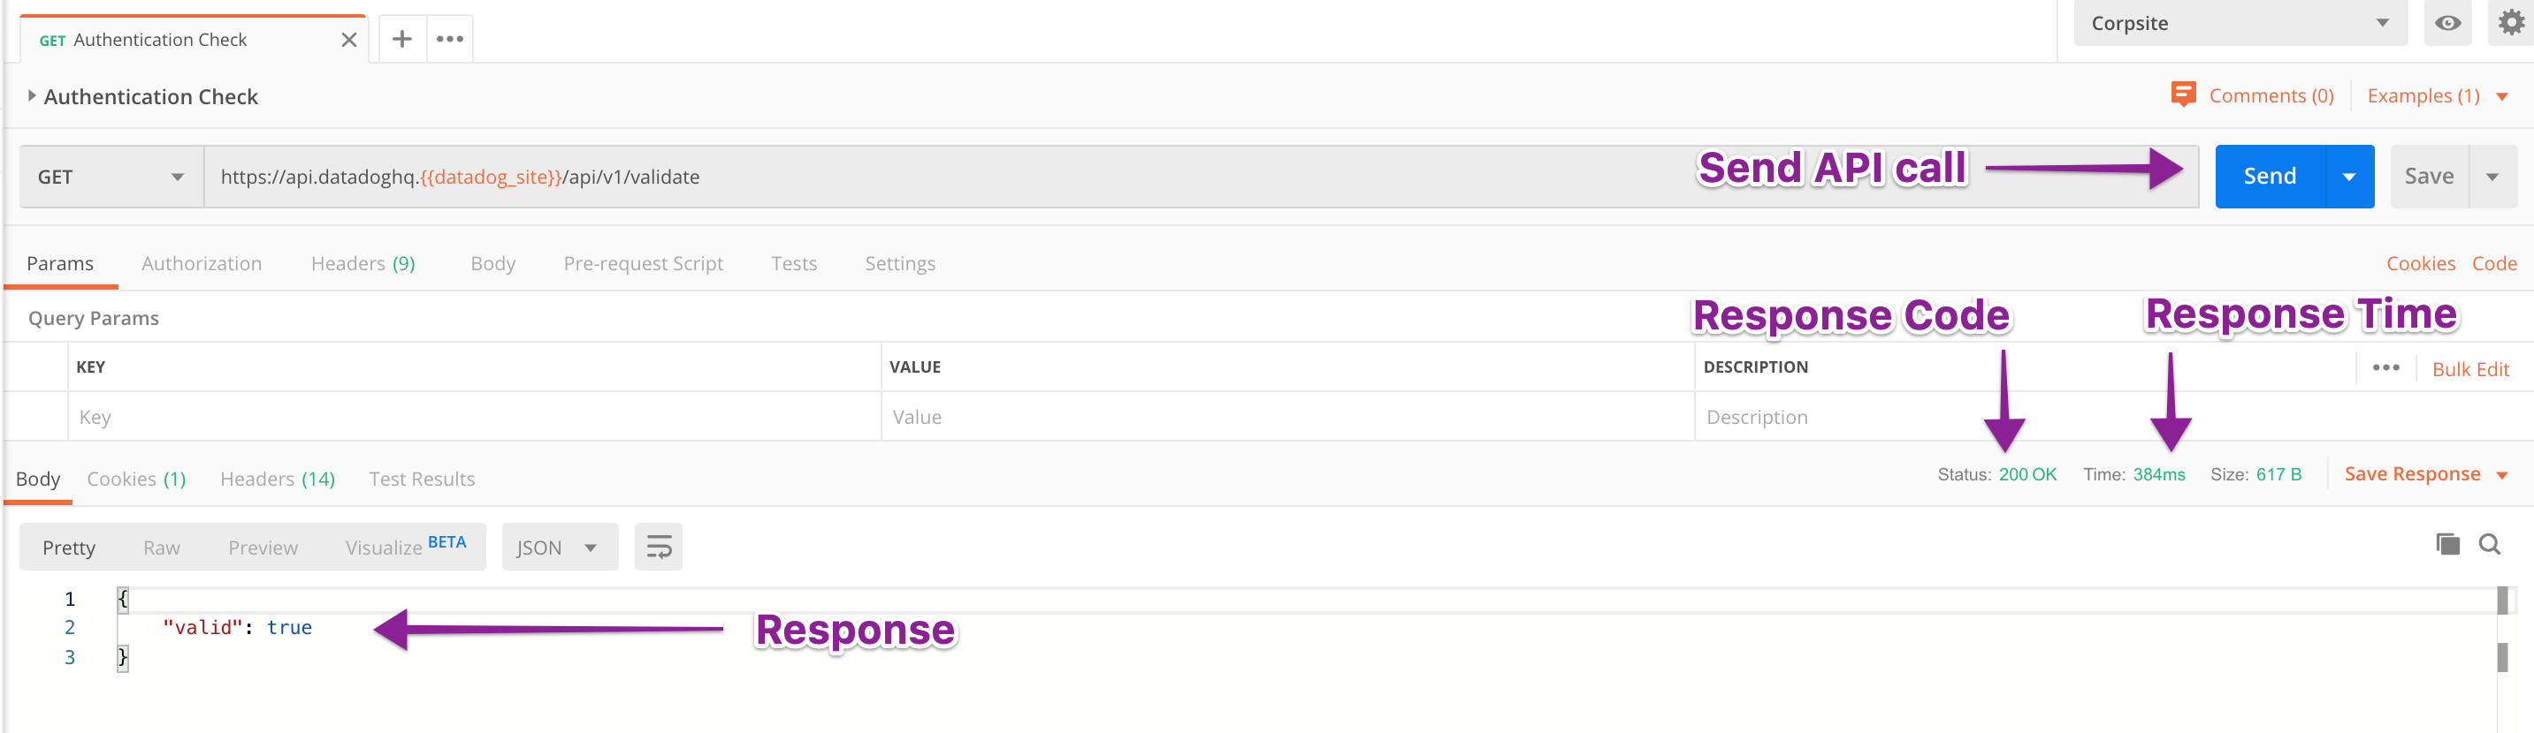Open the JSON response format dropdown
The width and height of the screenshot is (2534, 733).
(558, 548)
